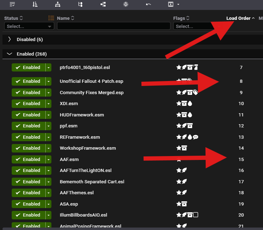Screen dimensions: 263x230
Task: Click the tree-with-files toolbar icon
Action: pos(80,4)
